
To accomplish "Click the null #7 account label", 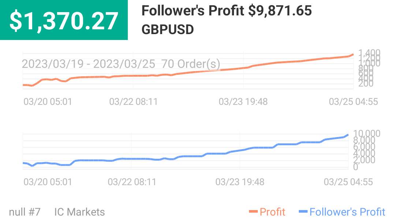I will coord(25,212).
